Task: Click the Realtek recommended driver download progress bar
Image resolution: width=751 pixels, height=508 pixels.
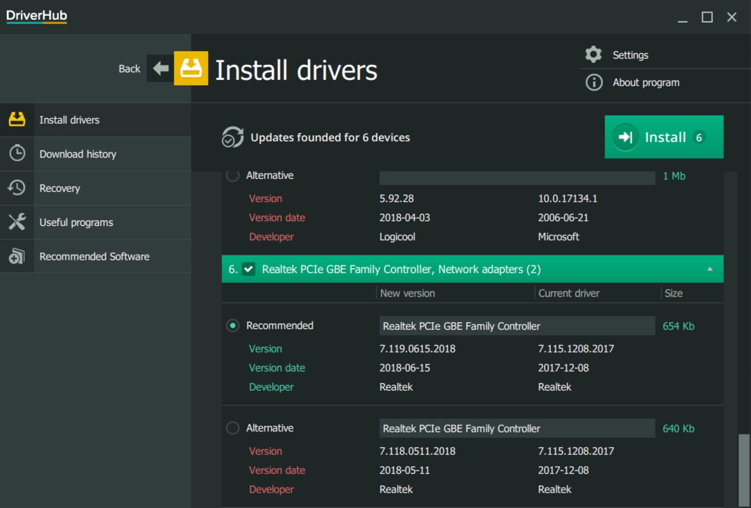Action: 516,325
